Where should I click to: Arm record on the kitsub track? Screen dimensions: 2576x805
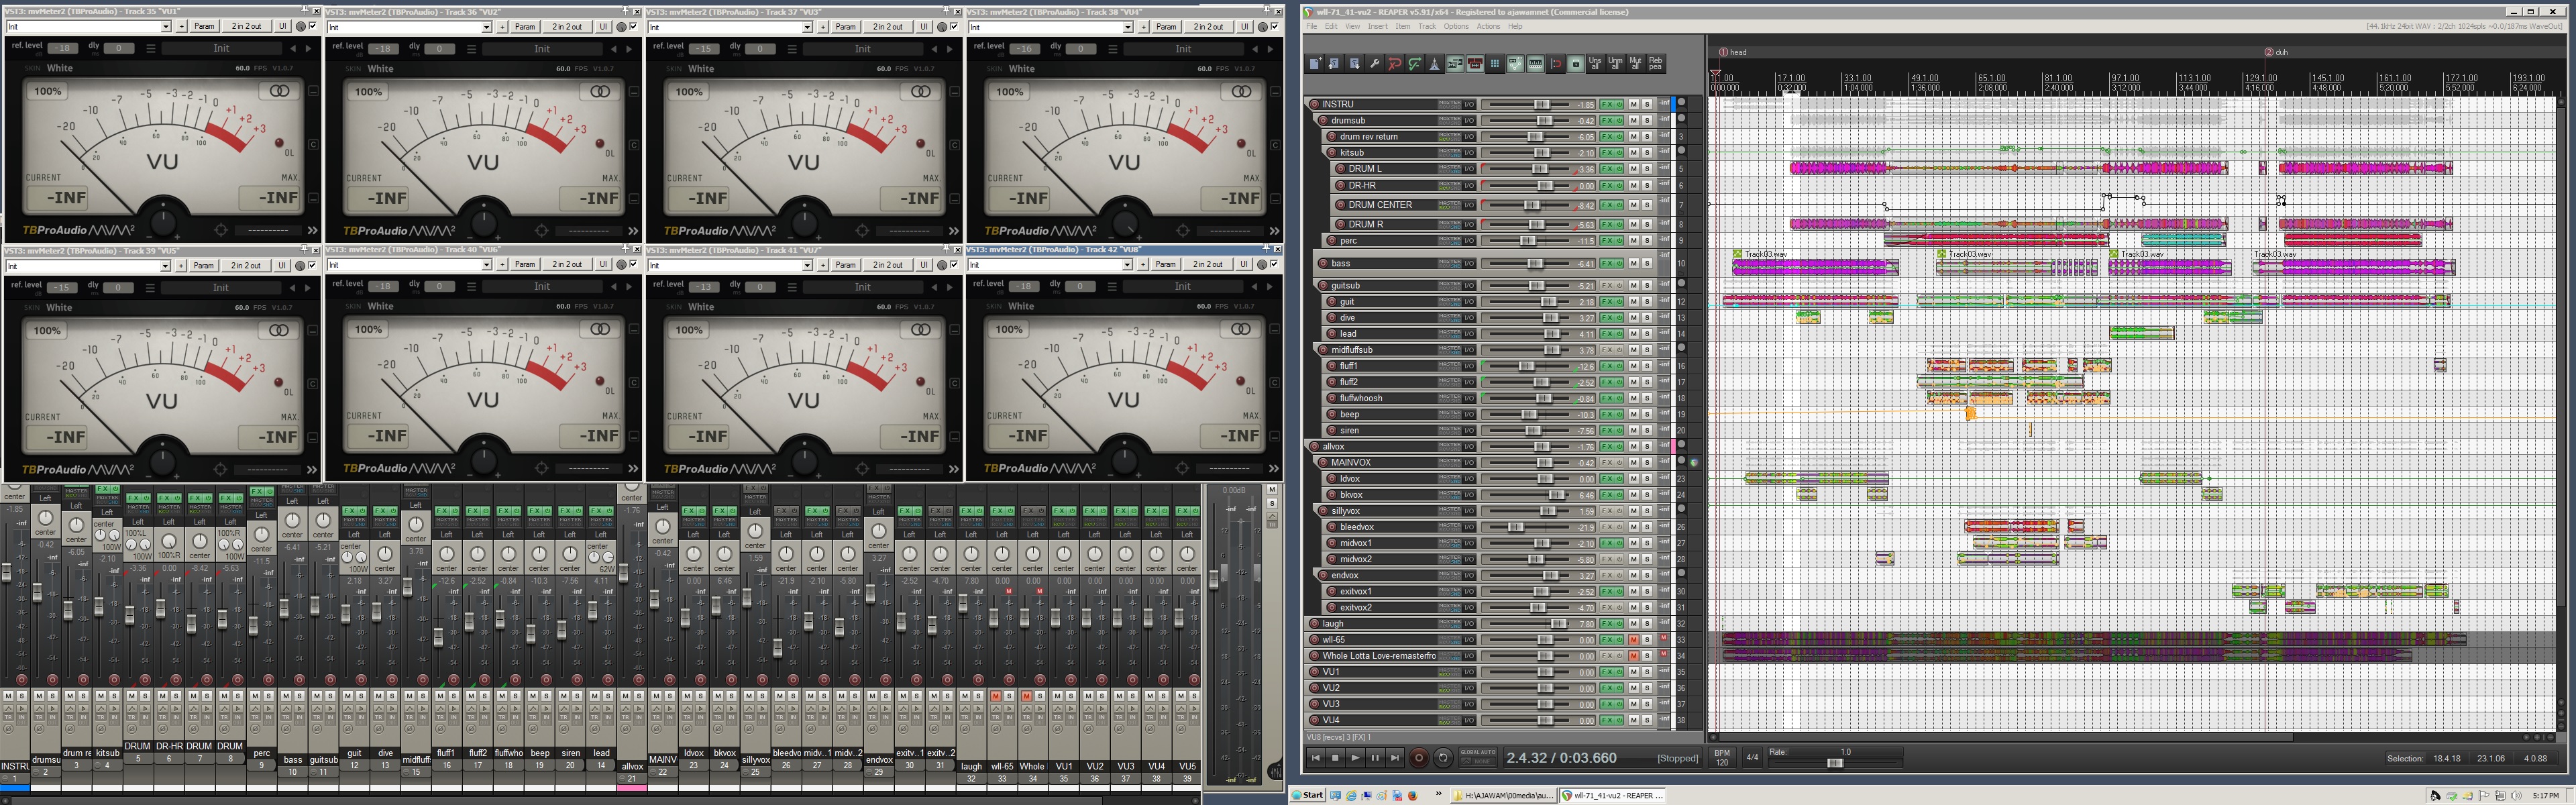coord(1332,152)
